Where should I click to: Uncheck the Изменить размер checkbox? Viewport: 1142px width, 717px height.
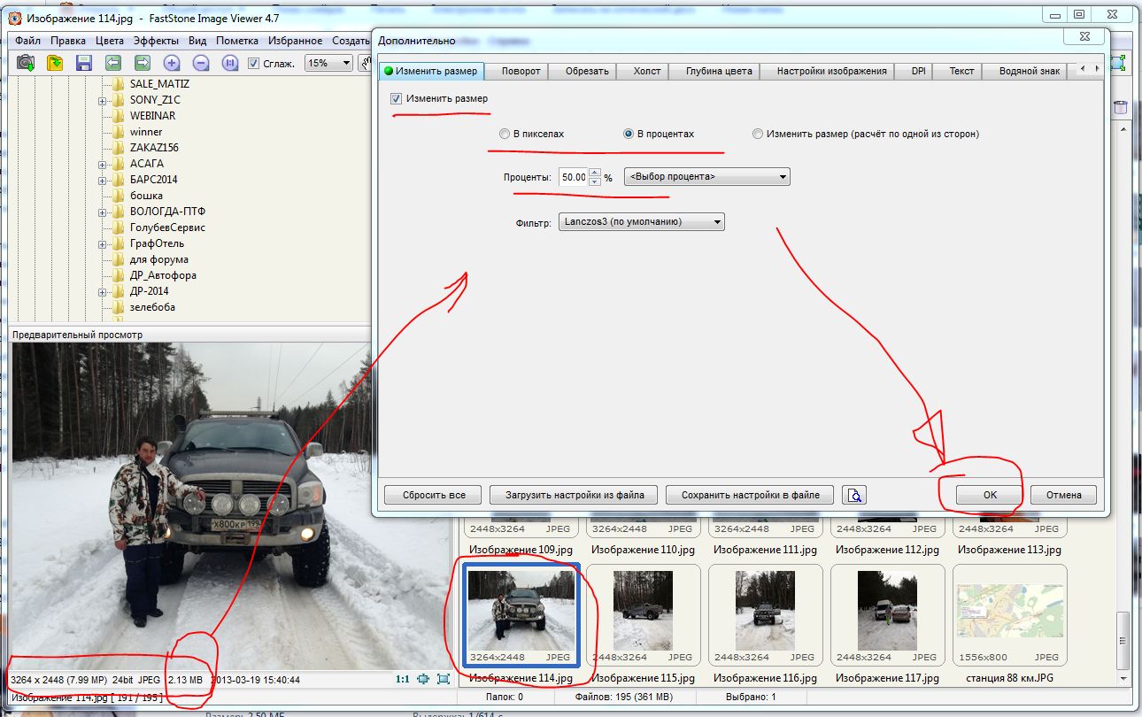coord(396,99)
